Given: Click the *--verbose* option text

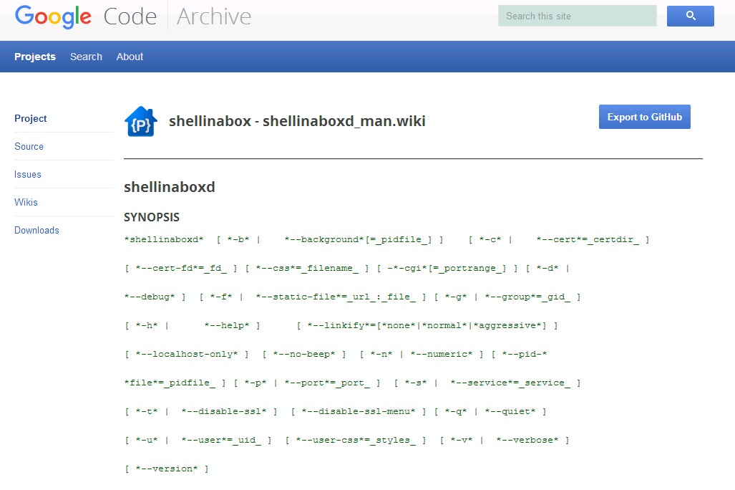Looking at the screenshot, I should (x=528, y=440).
